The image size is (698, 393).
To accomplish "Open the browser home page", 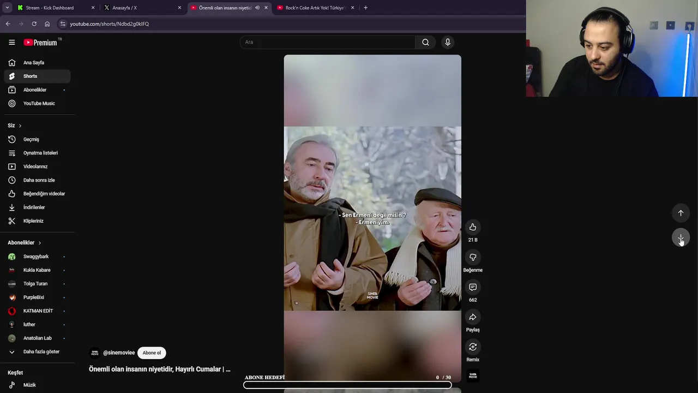I will pyautogui.click(x=47, y=24).
